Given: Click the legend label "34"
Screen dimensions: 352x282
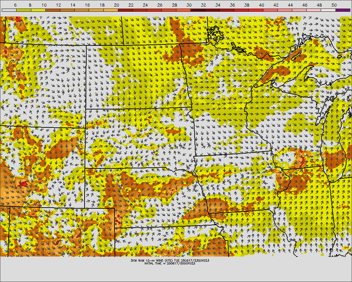Looking at the screenshot, I should 218,5.
